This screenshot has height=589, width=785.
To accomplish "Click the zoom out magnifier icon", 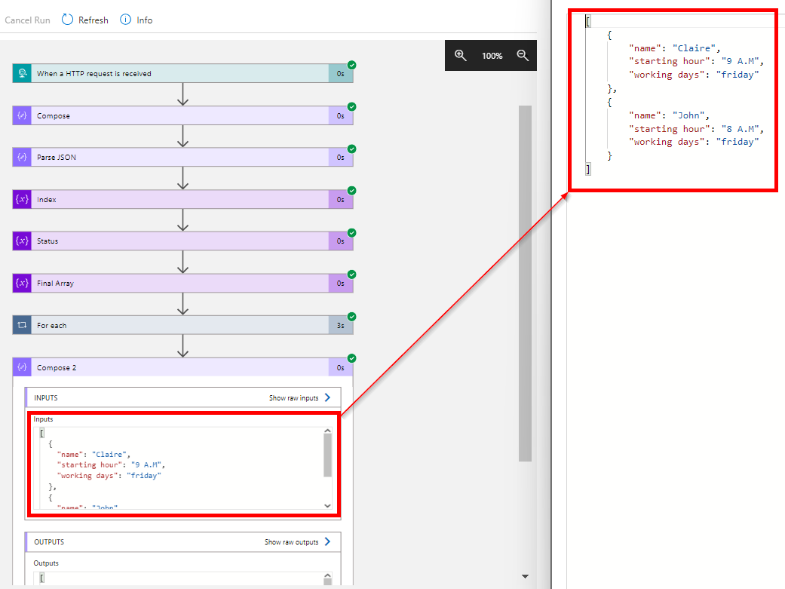I will pyautogui.click(x=522, y=55).
